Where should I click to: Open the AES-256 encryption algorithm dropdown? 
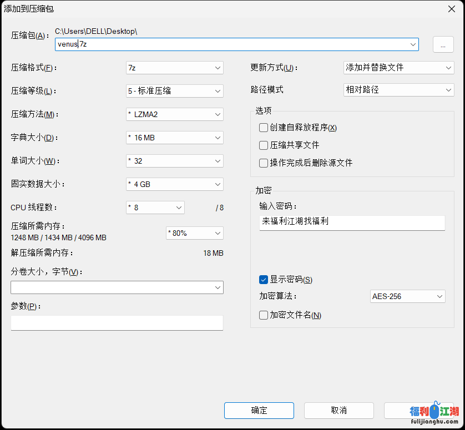pyautogui.click(x=408, y=296)
